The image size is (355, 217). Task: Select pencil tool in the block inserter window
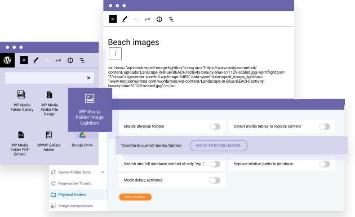35,60
